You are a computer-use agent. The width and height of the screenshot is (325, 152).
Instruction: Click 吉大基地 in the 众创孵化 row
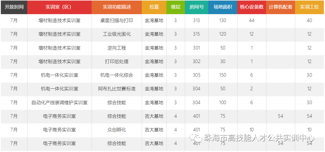(154, 130)
